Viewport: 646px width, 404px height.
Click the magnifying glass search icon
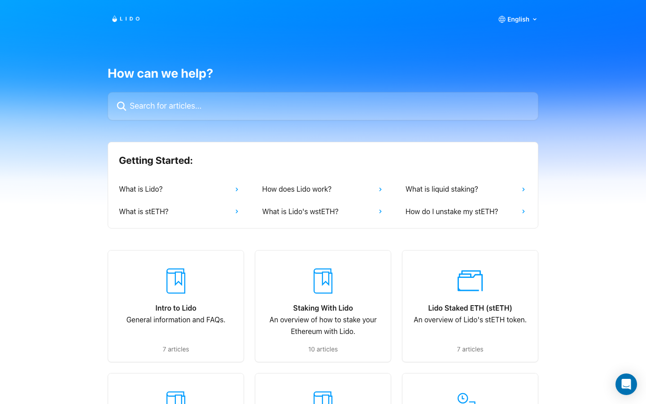(x=121, y=106)
